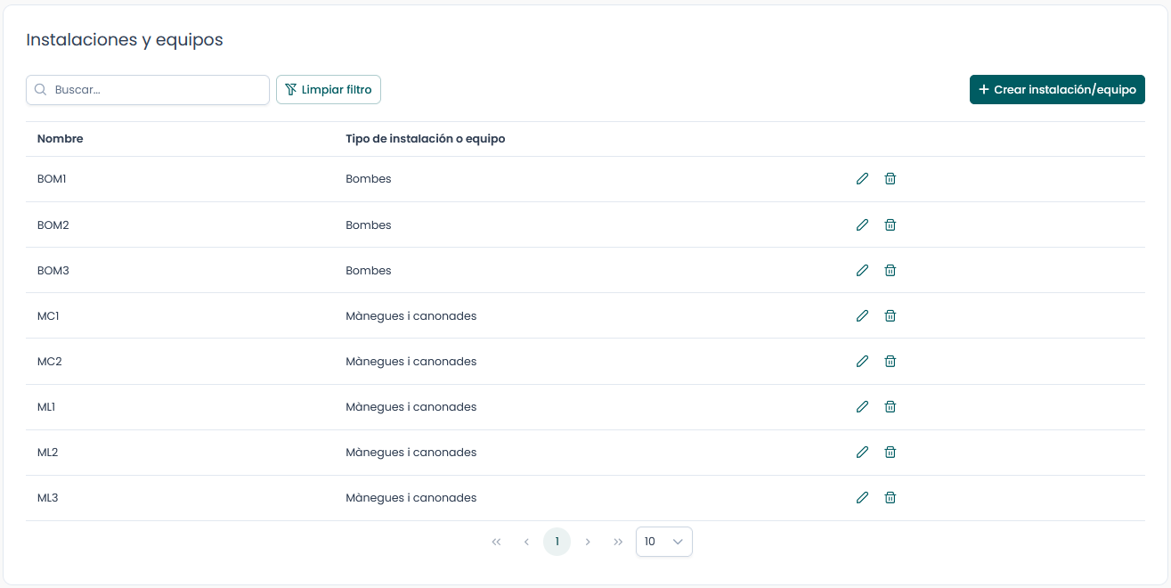Click the pencil icon for BOM2
Screen dimensions: 1171x588
point(862,225)
